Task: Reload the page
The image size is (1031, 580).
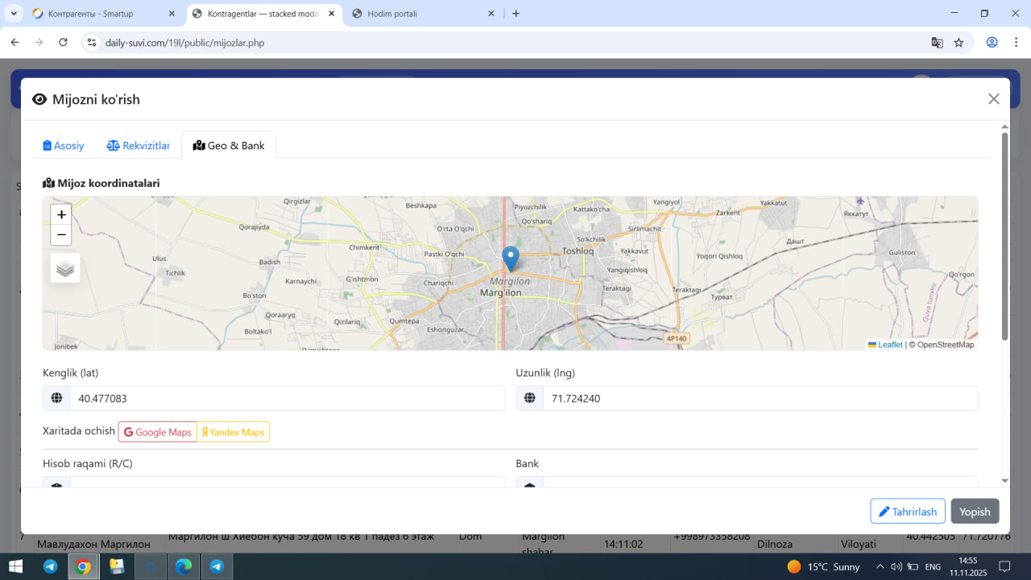Action: pyautogui.click(x=64, y=43)
